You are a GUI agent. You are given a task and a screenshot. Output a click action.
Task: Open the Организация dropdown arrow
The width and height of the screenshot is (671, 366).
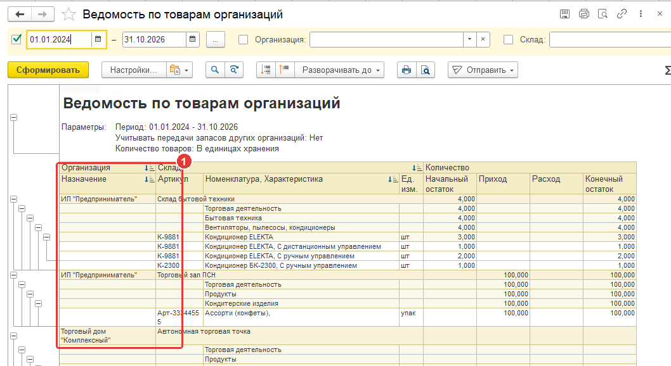pos(469,39)
